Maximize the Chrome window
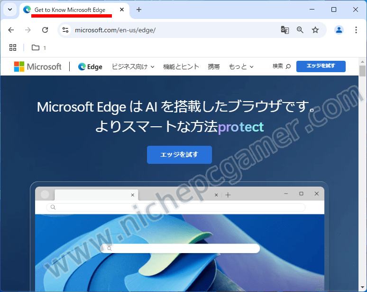 coord(334,9)
